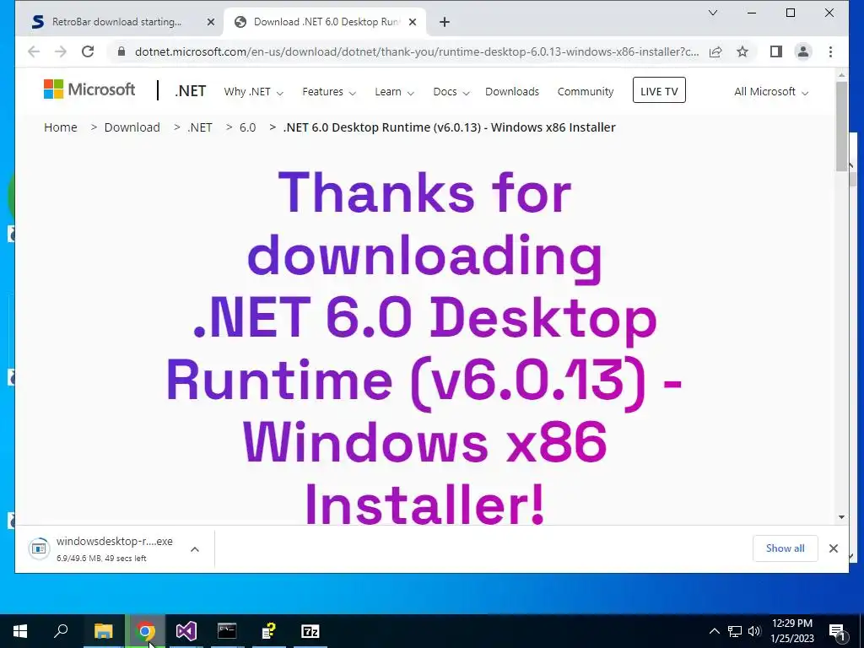
Task: Click the page vertical scrollbar thumb
Action: [x=841, y=127]
